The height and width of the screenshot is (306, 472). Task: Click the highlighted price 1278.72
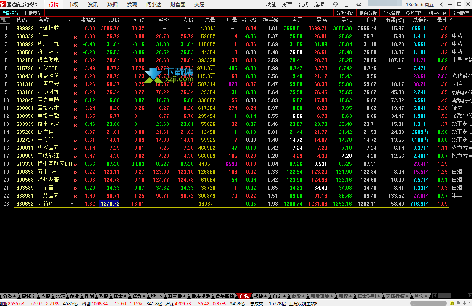(x=109, y=204)
